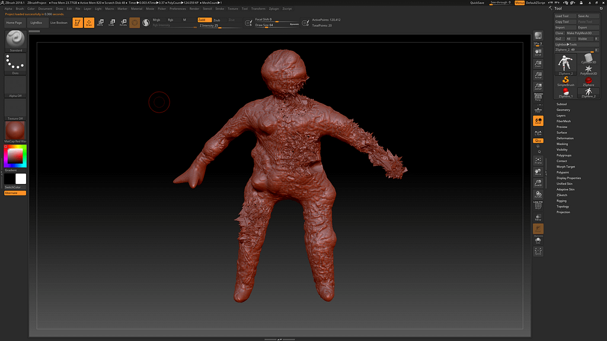Open the MatCap Red Wax material thumbnail
This screenshot has width=607, height=341.
(x=15, y=131)
